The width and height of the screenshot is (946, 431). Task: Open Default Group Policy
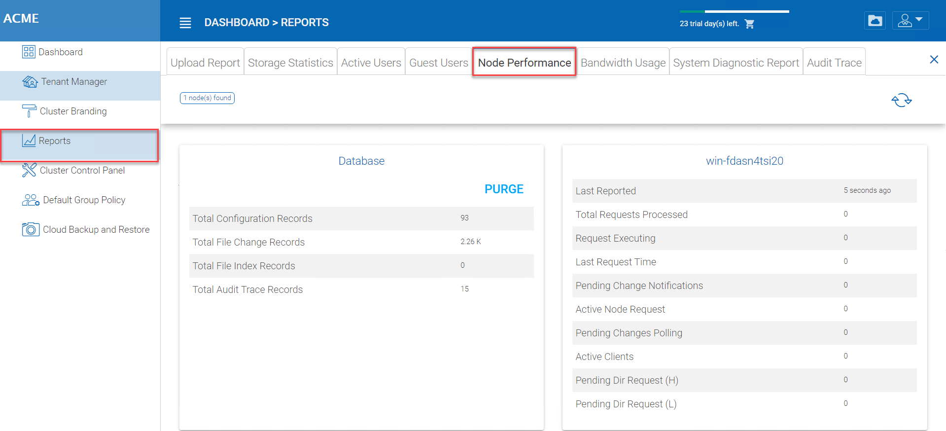[x=80, y=200]
